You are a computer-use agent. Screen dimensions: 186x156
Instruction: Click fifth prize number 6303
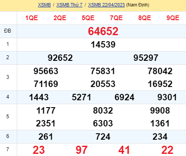pyautogui.click(x=103, y=123)
